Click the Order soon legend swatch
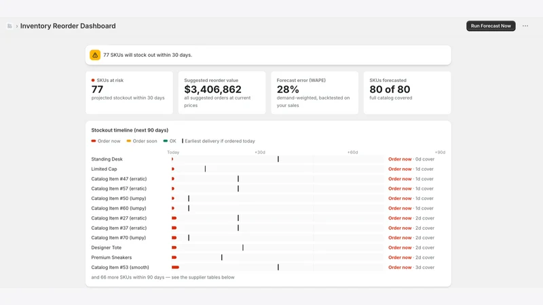543x305 pixels. click(129, 141)
